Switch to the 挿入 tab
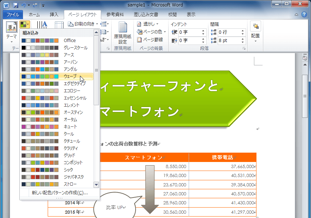This screenshot has width=311, height=218. pyautogui.click(x=54, y=15)
